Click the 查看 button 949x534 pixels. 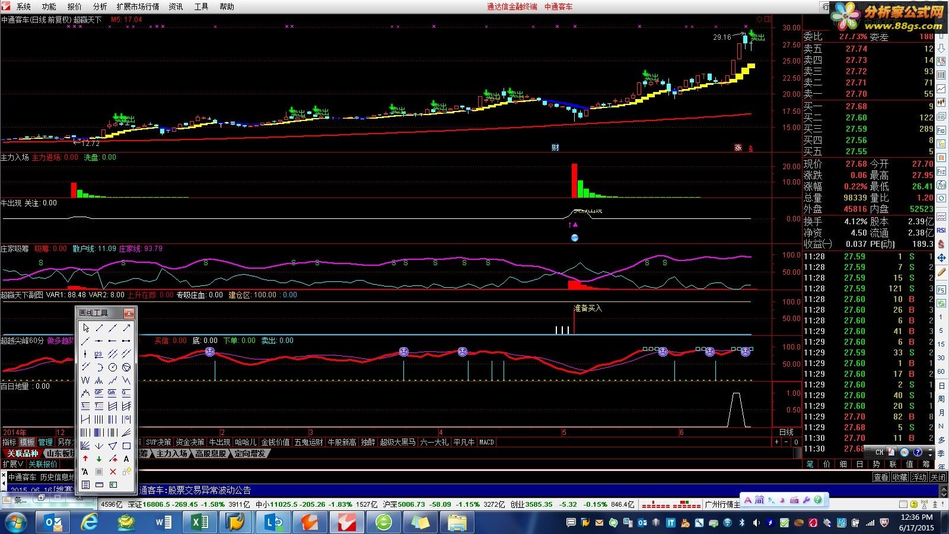[x=881, y=477]
